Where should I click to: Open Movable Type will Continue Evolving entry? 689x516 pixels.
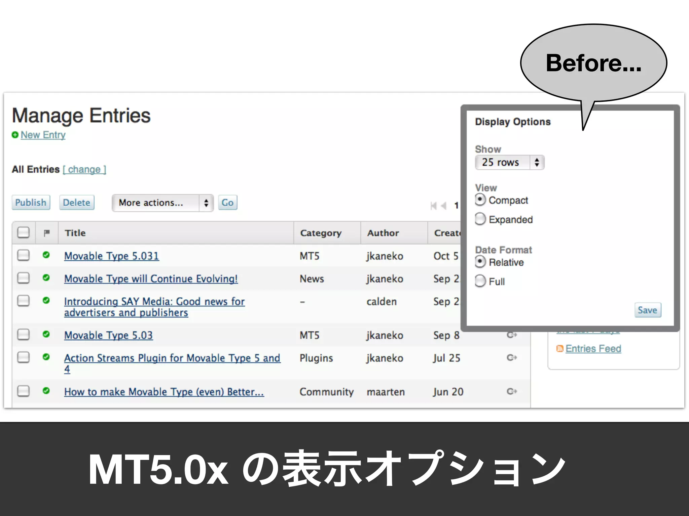(151, 278)
